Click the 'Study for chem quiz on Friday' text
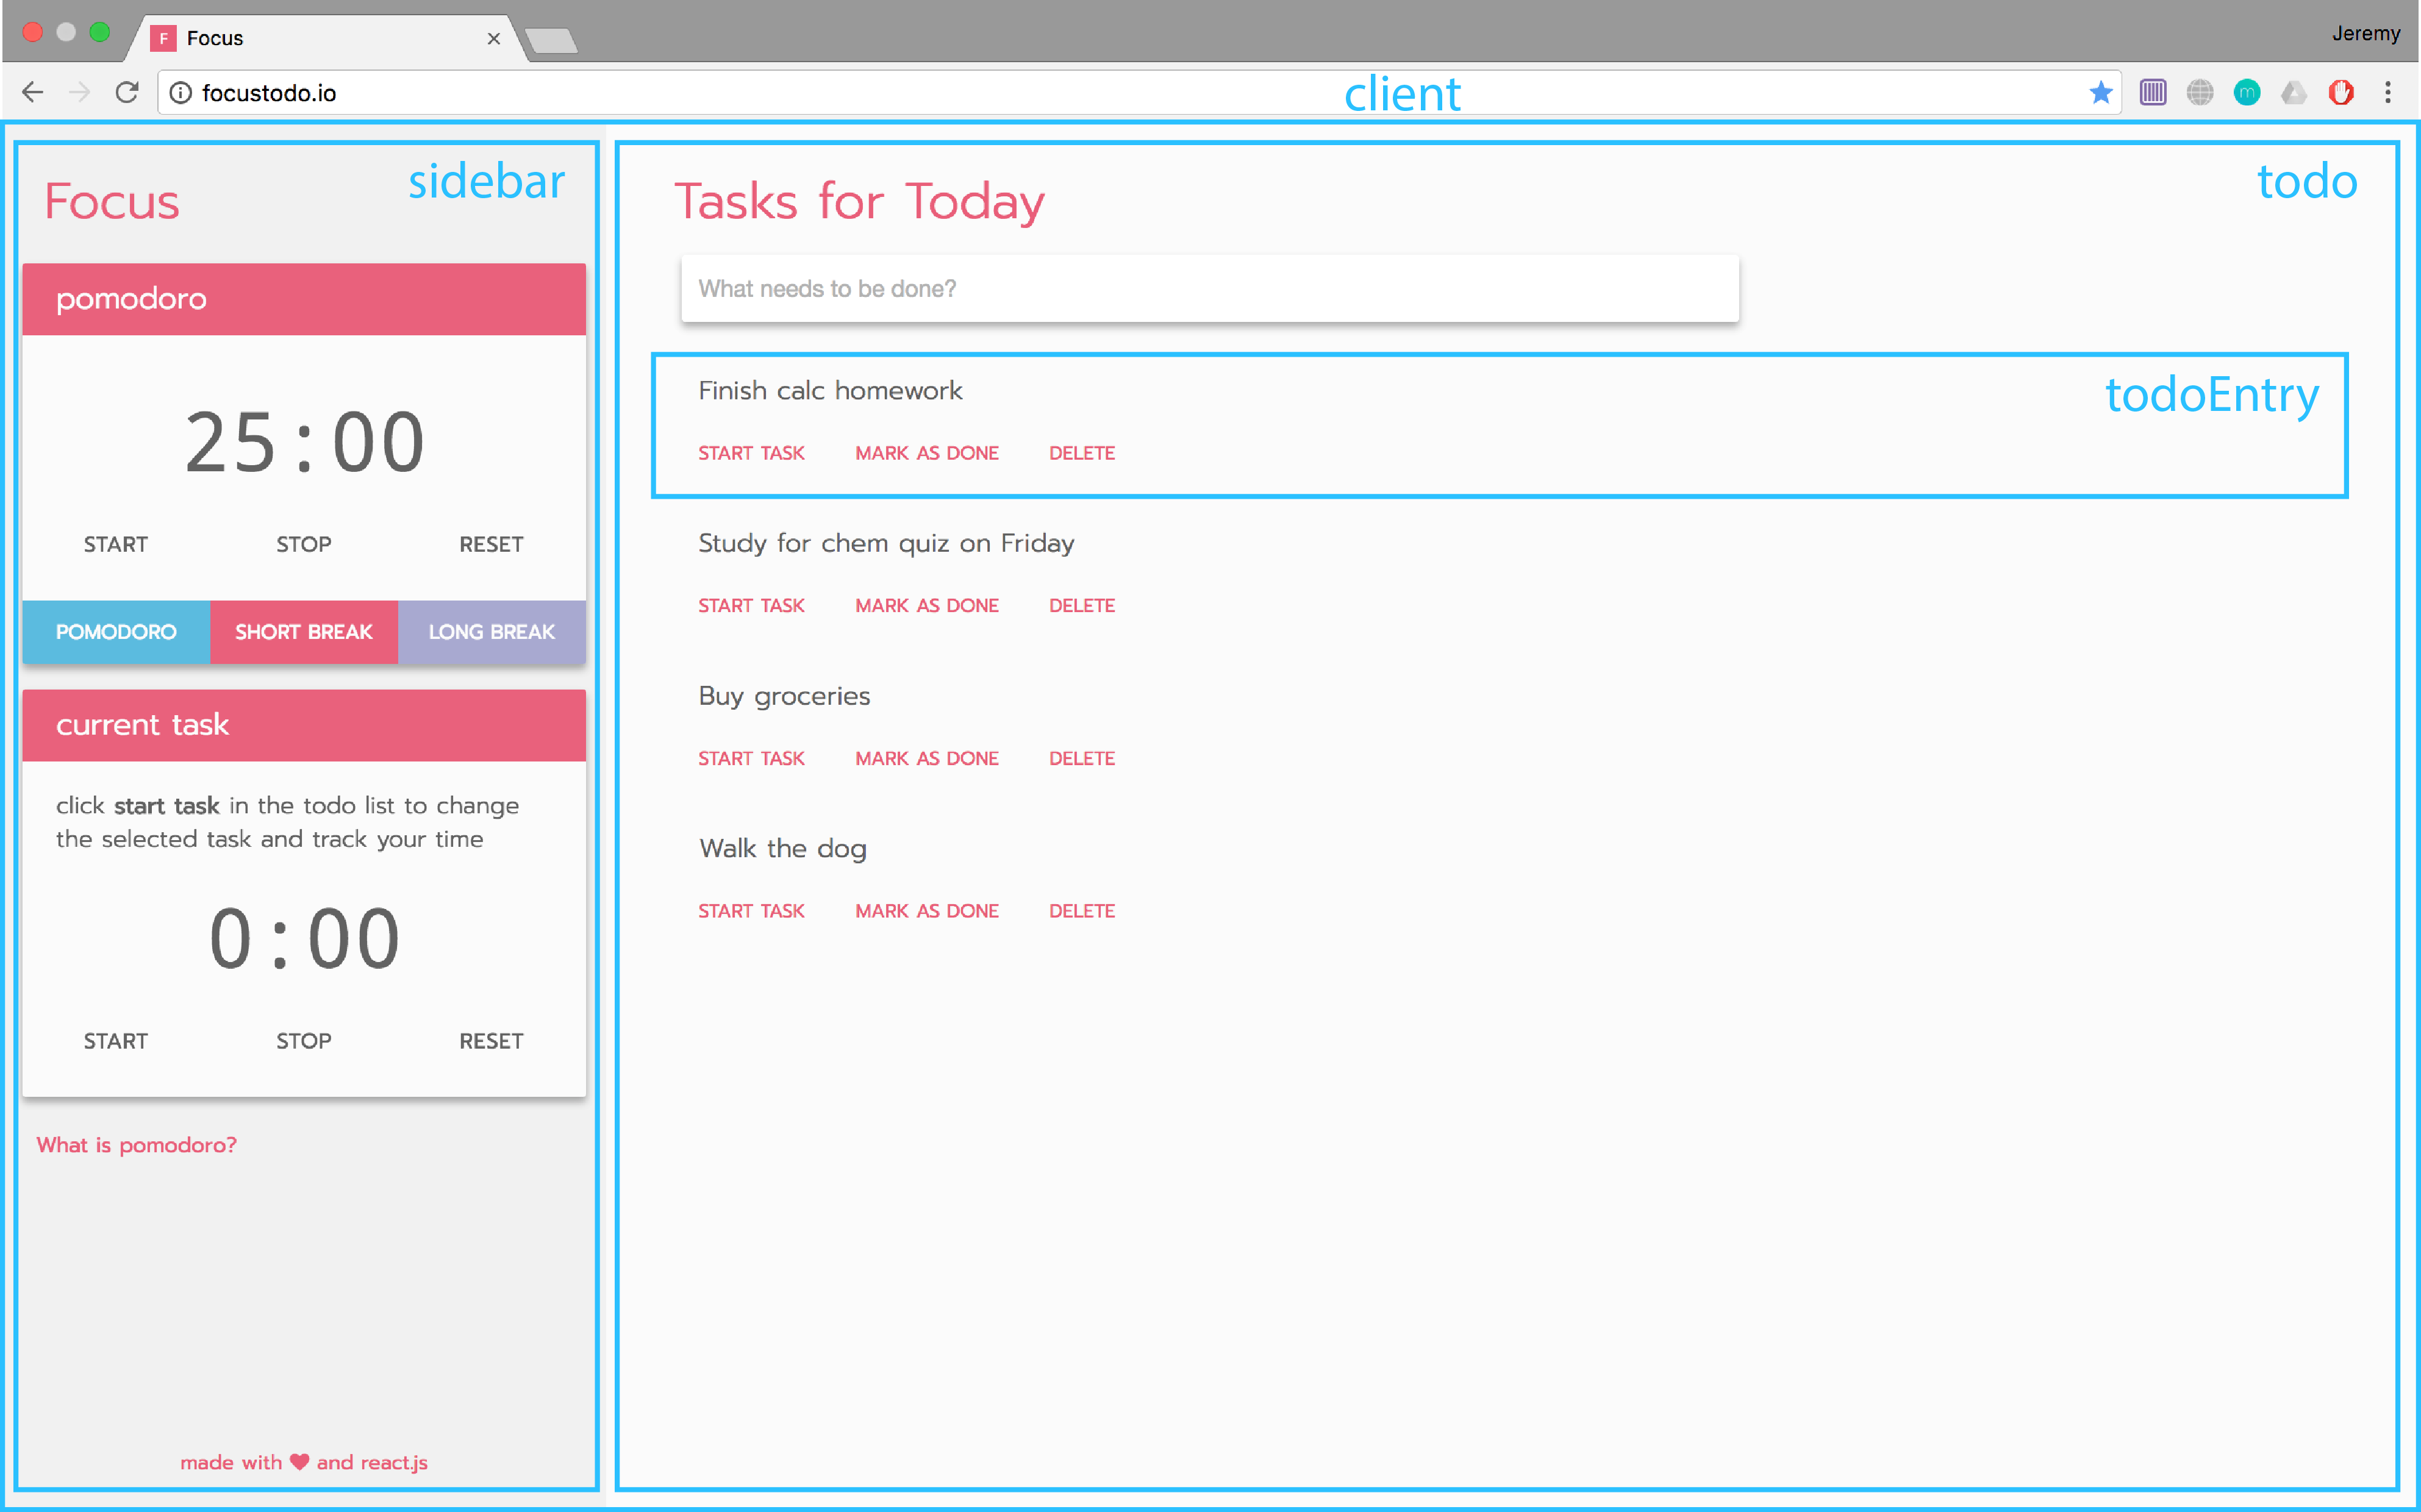Screen dimensions: 2421x1512 coord(886,543)
